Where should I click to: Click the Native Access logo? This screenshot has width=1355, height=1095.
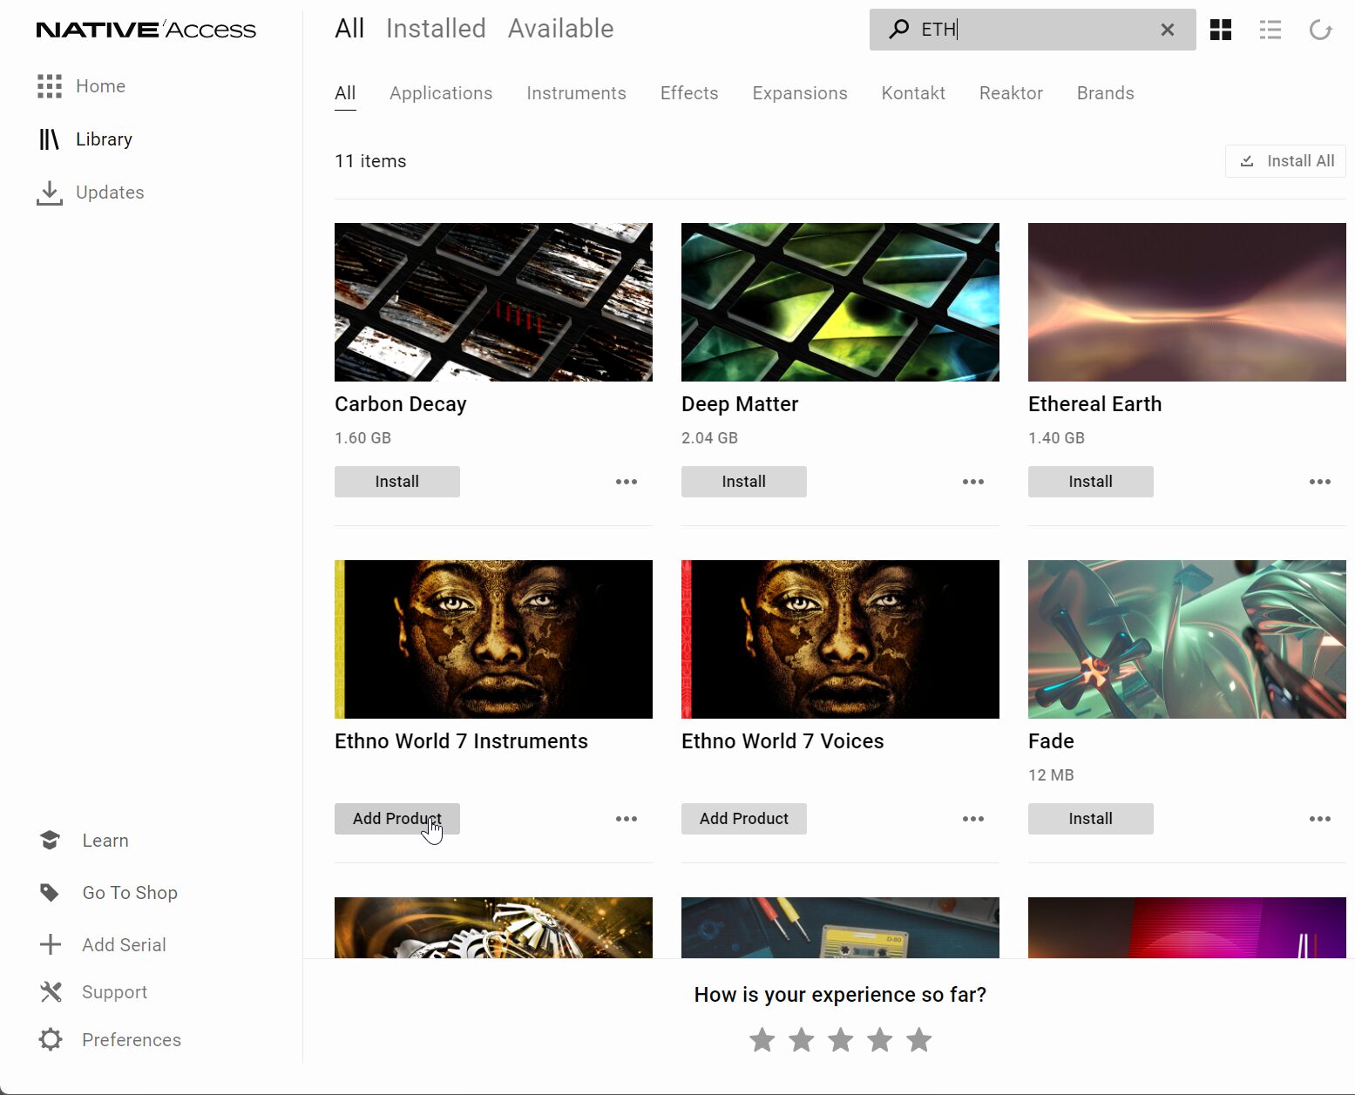pyautogui.click(x=146, y=30)
